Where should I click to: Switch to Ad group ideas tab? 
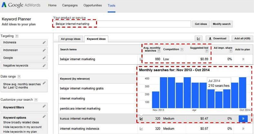click(71, 39)
